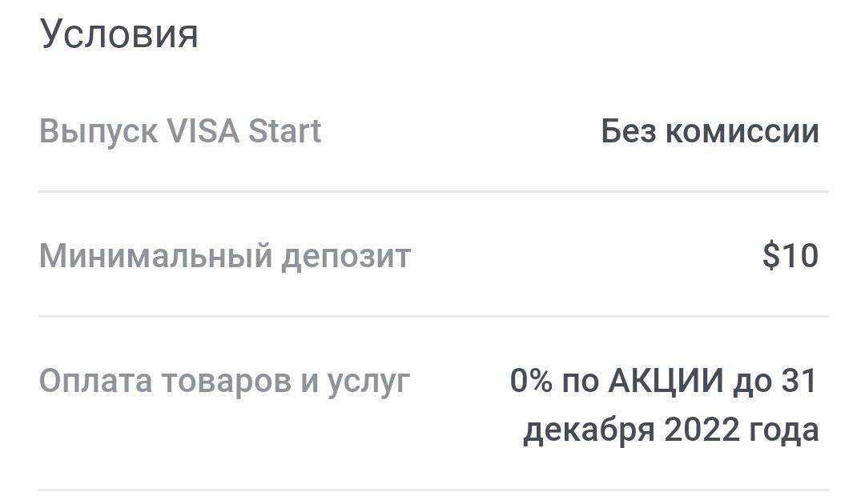The height and width of the screenshot is (496, 865).
Task: Click the "Без комиссии" value
Action: click(x=710, y=131)
